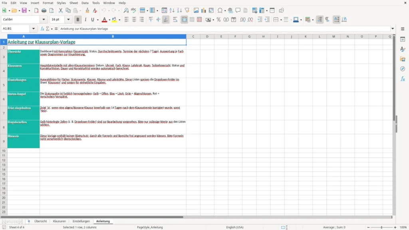Toggle Bold formatting
This screenshot has height=230, width=409.
(78, 20)
